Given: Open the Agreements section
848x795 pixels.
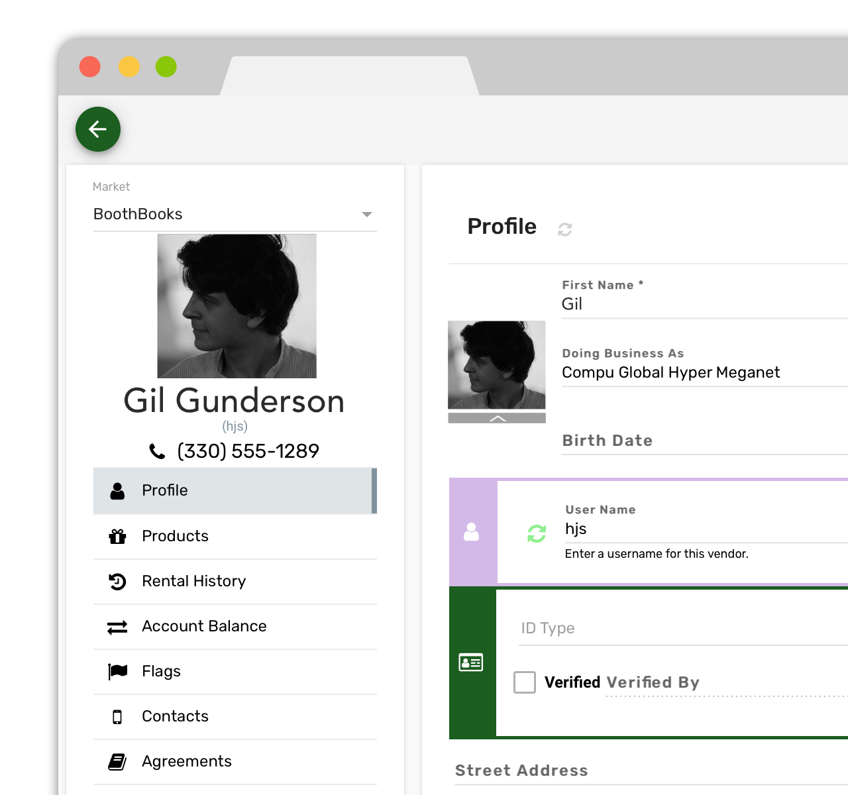Looking at the screenshot, I should click(235, 761).
